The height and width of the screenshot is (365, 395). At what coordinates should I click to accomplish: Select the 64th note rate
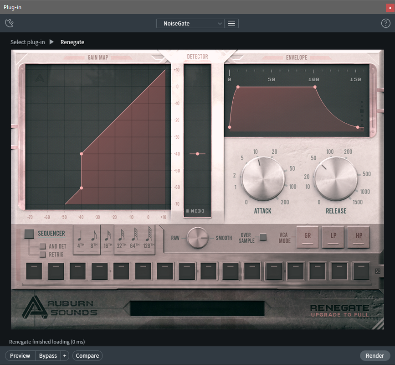pyautogui.click(x=135, y=239)
